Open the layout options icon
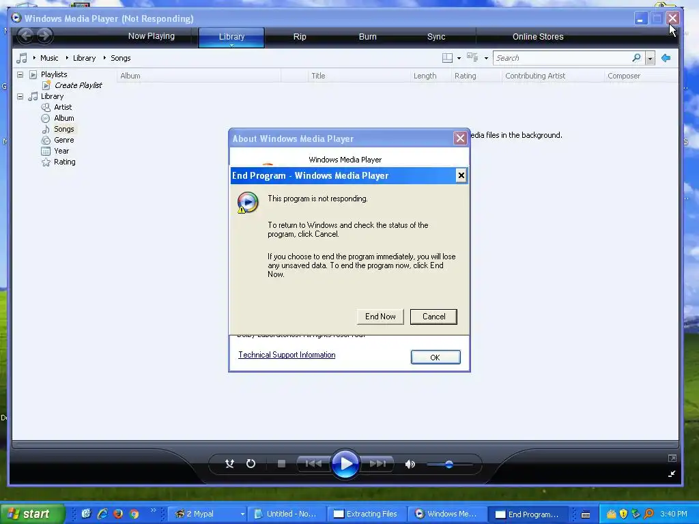 [447, 58]
